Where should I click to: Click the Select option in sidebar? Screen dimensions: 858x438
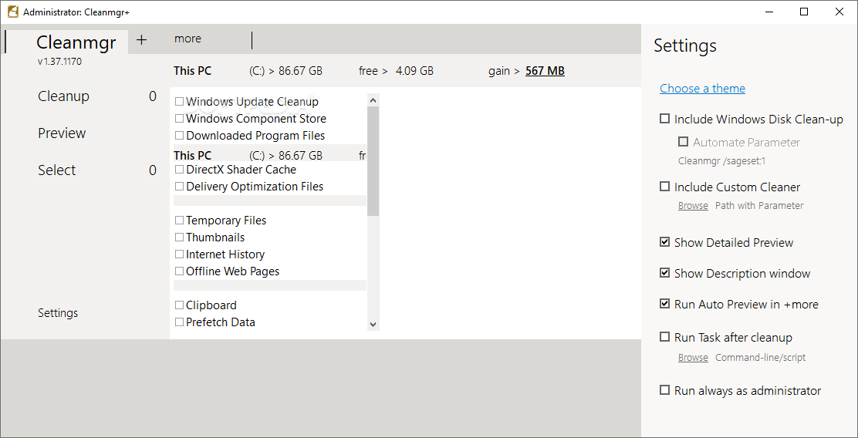tap(57, 170)
